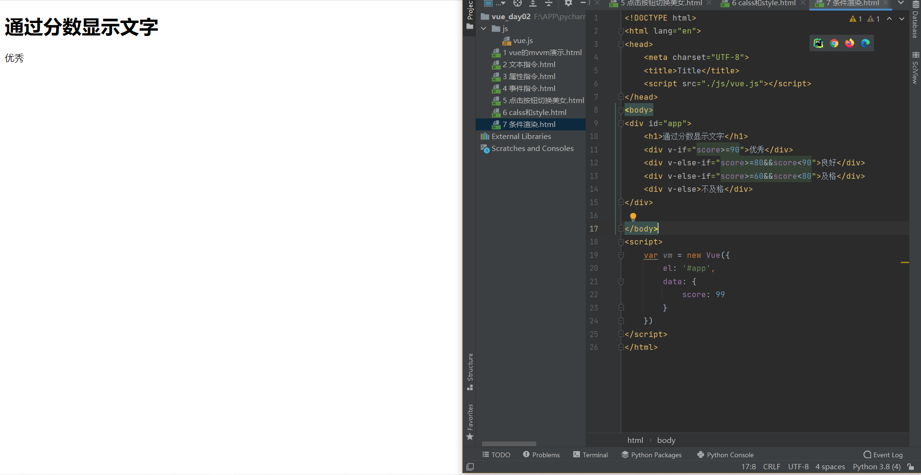This screenshot has width=921, height=475.
Task: Fold the html tag on line 2
Action: coord(621,31)
